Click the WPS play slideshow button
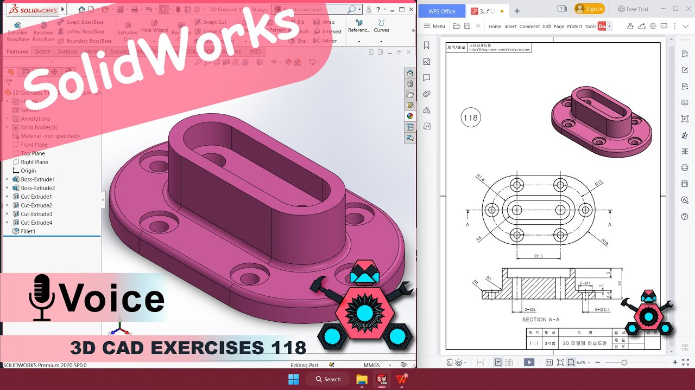 click(529, 362)
